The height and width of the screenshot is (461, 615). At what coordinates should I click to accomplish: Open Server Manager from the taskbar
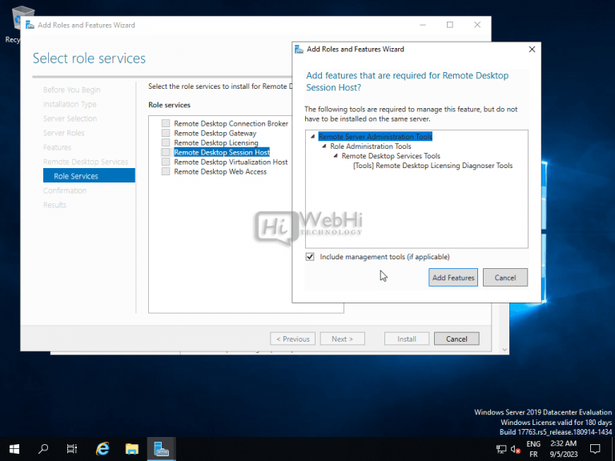(161, 449)
